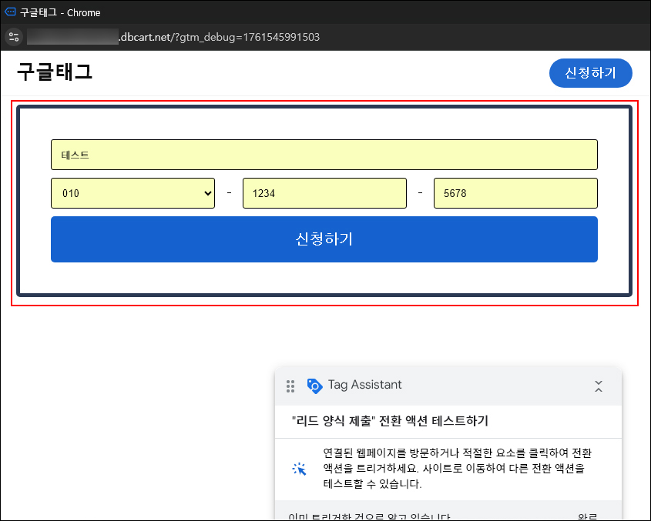Click the name field containing 테스트
The height and width of the screenshot is (521, 651).
click(324, 155)
